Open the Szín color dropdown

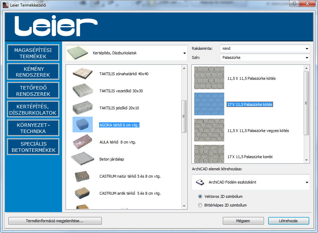coord(265,57)
